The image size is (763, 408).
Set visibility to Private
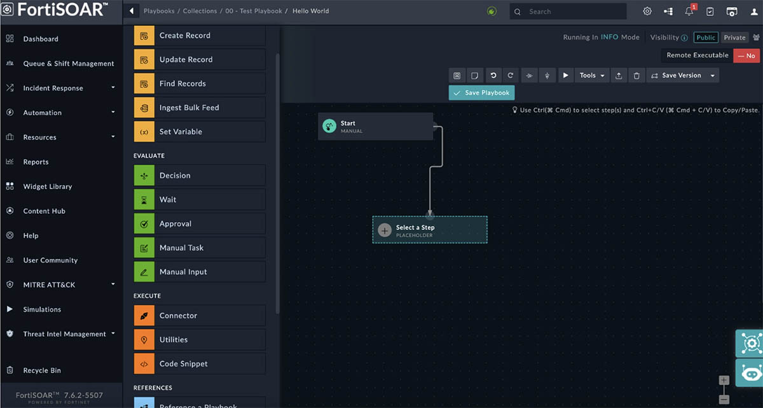734,38
